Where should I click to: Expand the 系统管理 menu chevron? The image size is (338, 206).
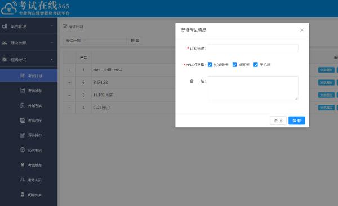coord(52,26)
